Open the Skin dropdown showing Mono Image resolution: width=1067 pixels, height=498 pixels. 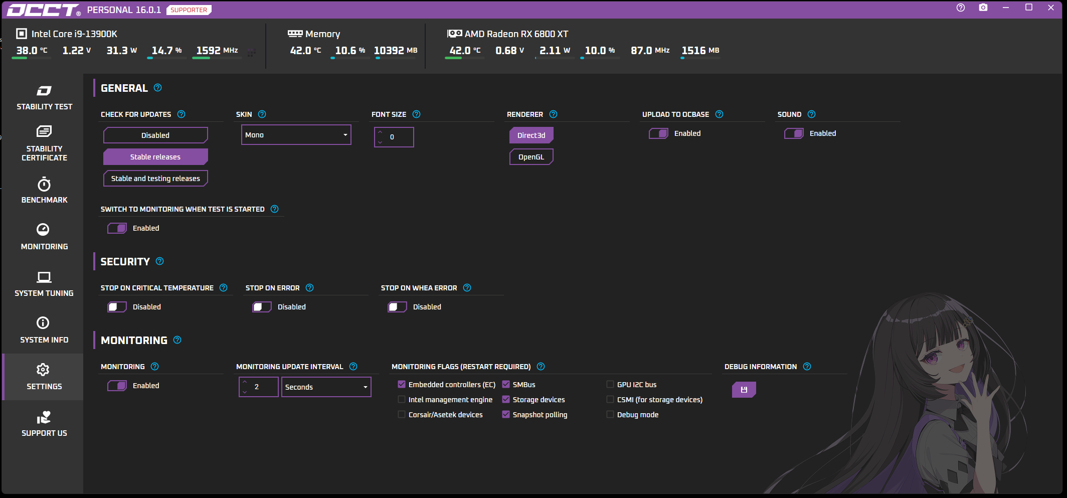pos(296,135)
